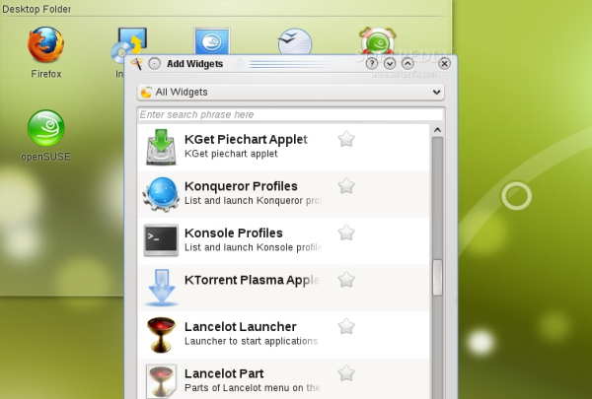Click the KTorrent Plasma Applet arrow icon
Image resolution: width=592 pixels, height=399 pixels.
click(x=161, y=288)
